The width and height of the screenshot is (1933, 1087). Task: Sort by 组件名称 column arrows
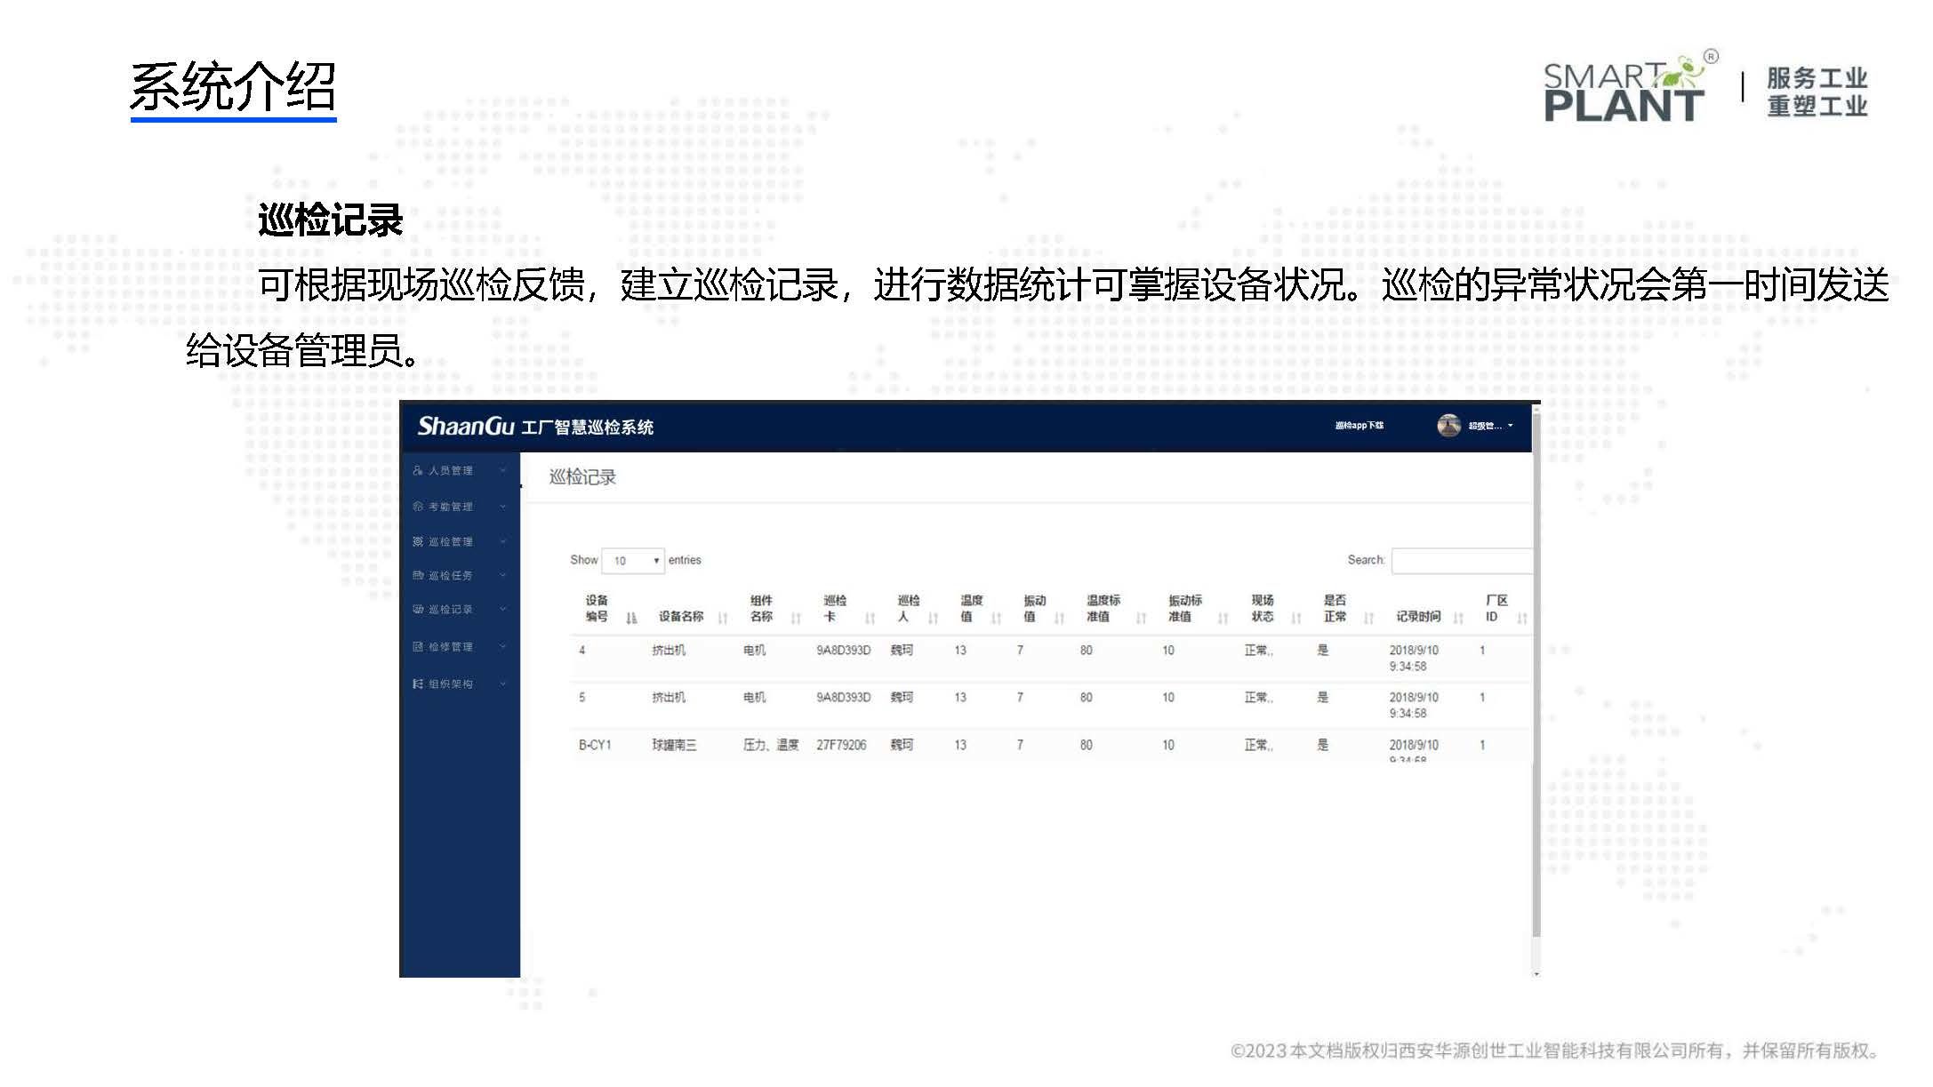(x=796, y=618)
